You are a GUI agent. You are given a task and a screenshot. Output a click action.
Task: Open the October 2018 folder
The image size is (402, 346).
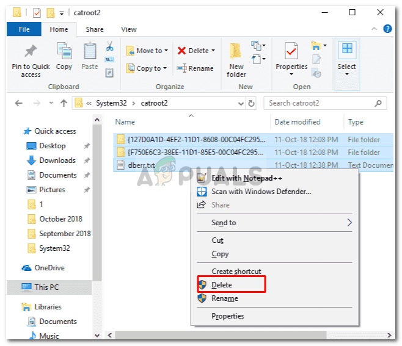pos(54,219)
